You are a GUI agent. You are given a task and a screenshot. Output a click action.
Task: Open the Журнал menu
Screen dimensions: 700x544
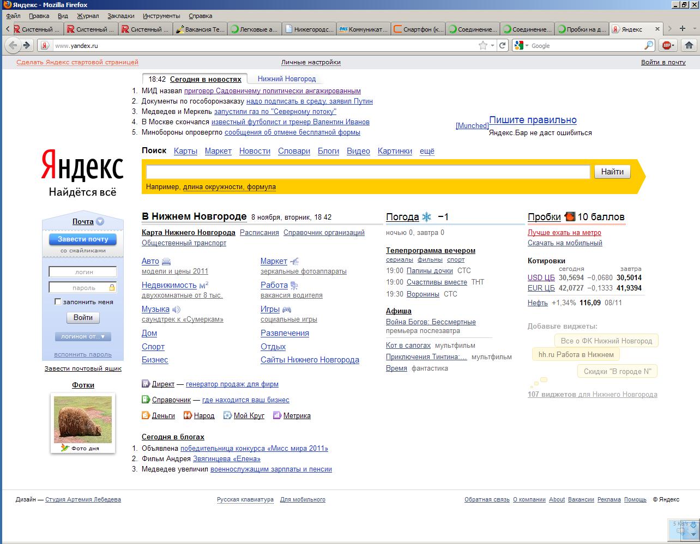pyautogui.click(x=88, y=16)
